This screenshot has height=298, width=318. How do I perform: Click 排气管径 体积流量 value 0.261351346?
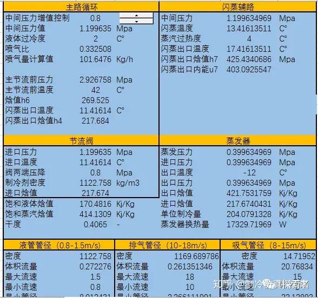coord(190,267)
